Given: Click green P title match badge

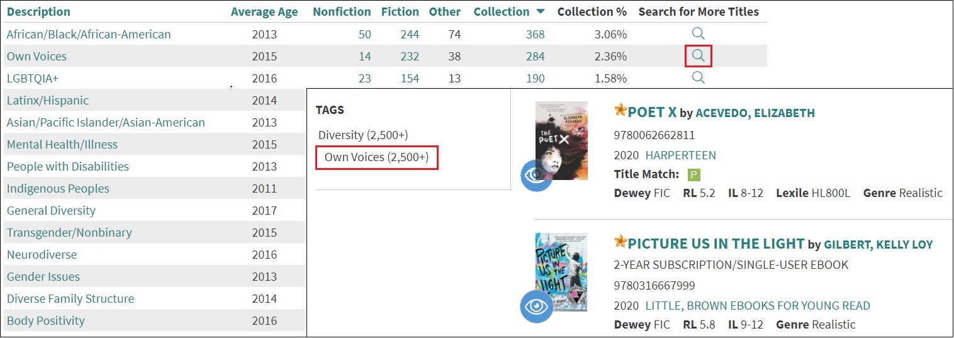Looking at the screenshot, I should coord(694,175).
